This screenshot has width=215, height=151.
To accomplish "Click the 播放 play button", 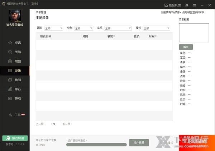I will [186, 47].
